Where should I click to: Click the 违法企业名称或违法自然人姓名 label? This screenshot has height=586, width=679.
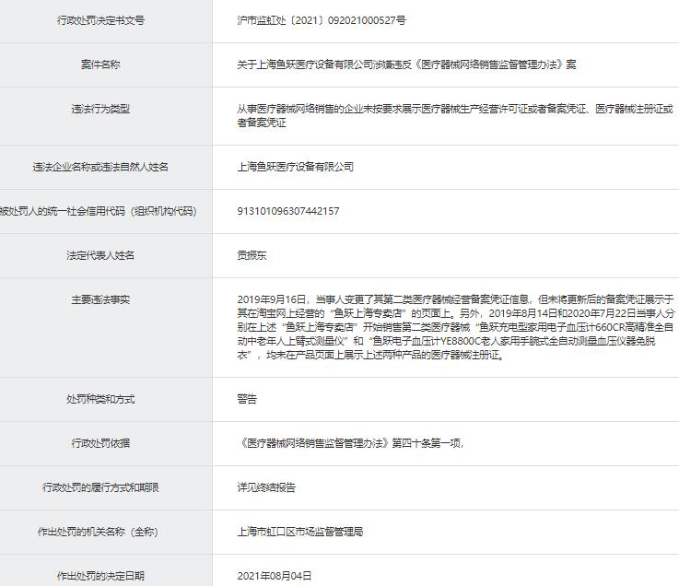coord(100,167)
